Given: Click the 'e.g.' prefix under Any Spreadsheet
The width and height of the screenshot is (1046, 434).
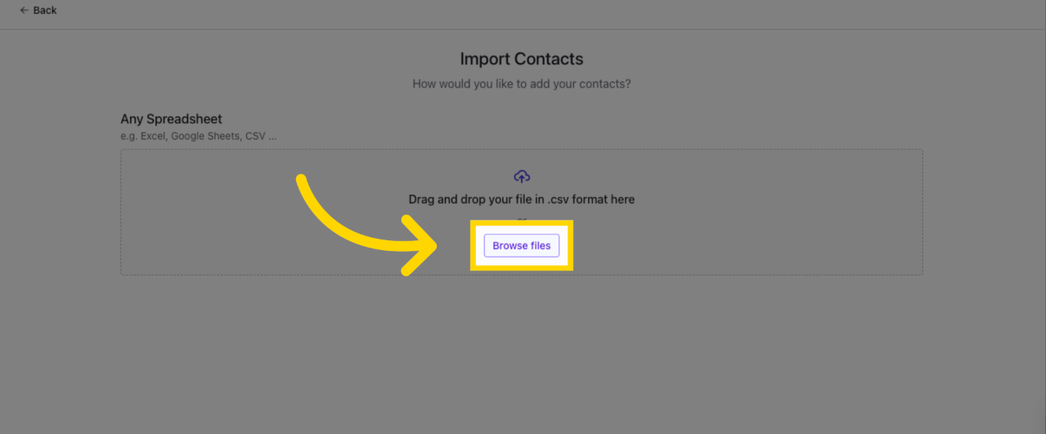Looking at the screenshot, I should point(128,136).
